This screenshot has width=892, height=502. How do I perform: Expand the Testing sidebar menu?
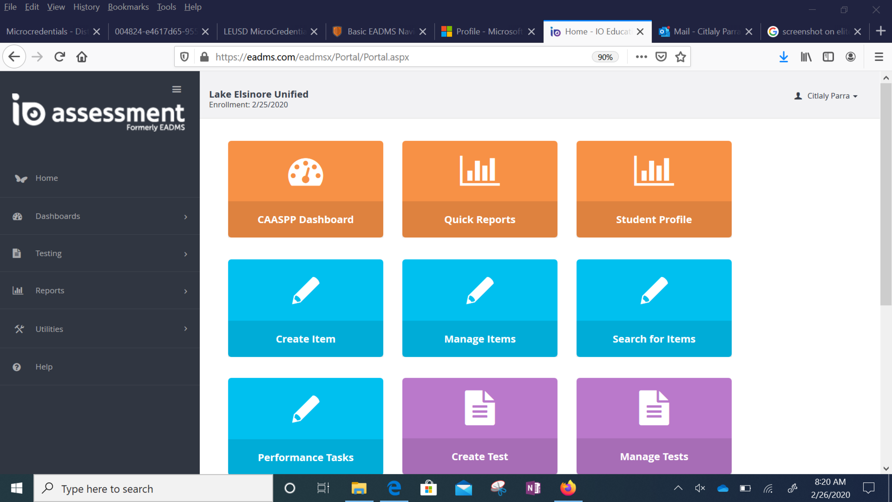coord(100,253)
